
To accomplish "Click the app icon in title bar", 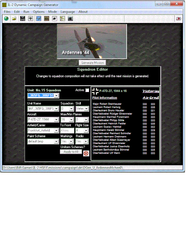I will click(x=4, y=5).
